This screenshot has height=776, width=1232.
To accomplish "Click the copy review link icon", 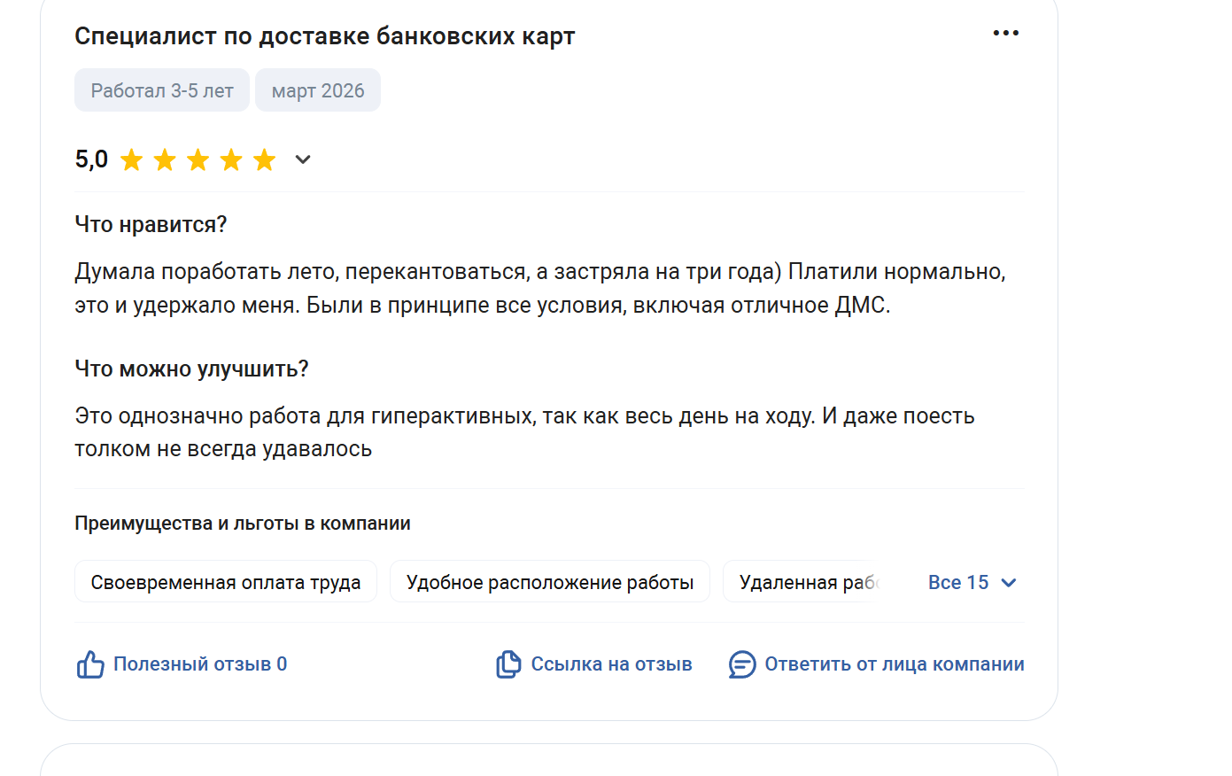I will click(508, 664).
